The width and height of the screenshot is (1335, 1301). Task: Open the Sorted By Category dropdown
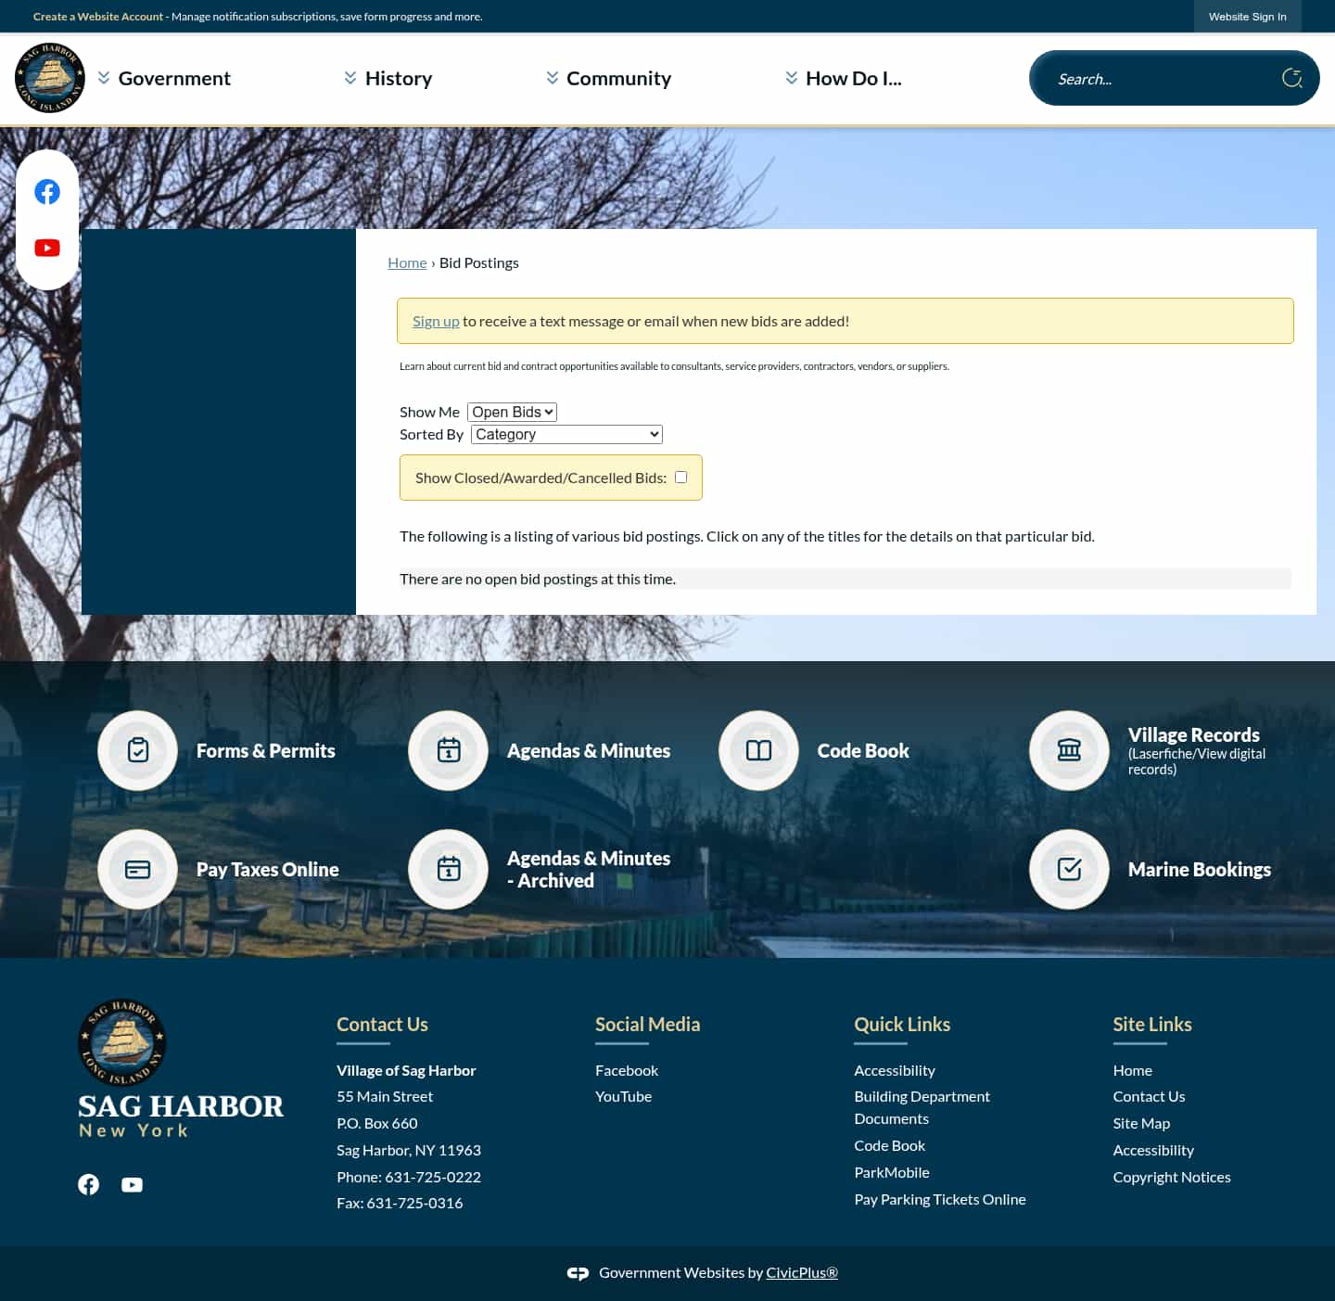566,434
